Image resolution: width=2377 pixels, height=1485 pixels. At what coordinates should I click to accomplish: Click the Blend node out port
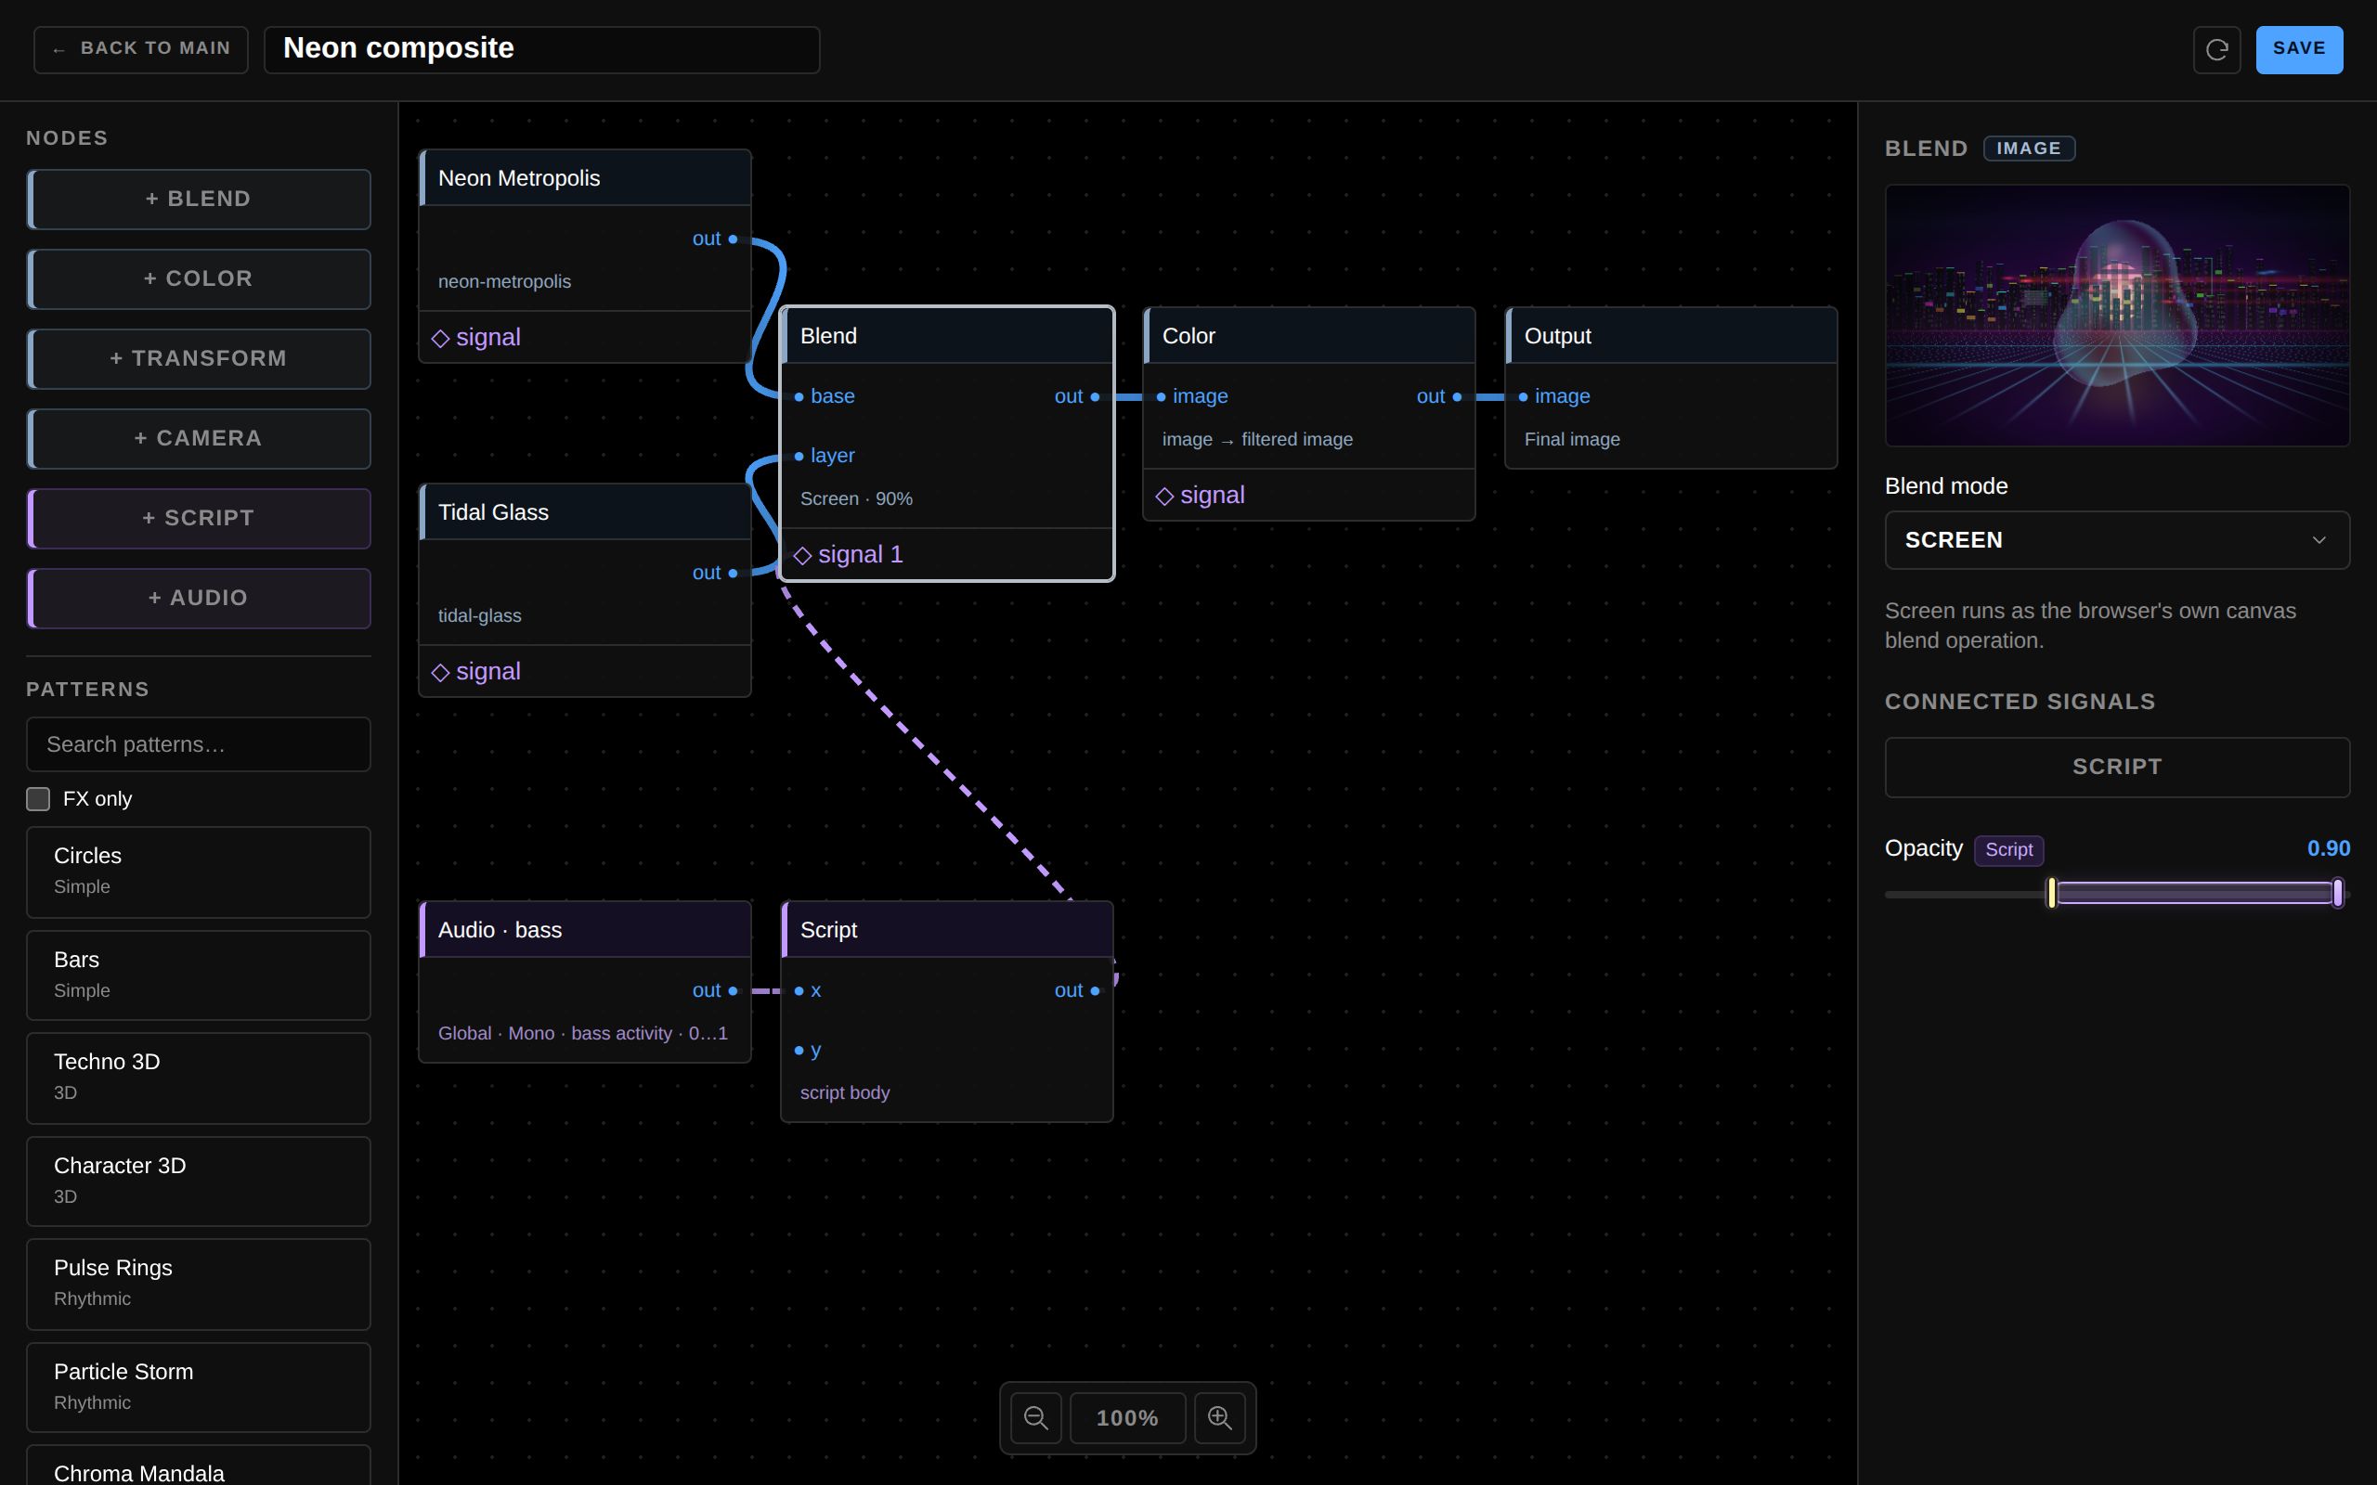(x=1094, y=397)
